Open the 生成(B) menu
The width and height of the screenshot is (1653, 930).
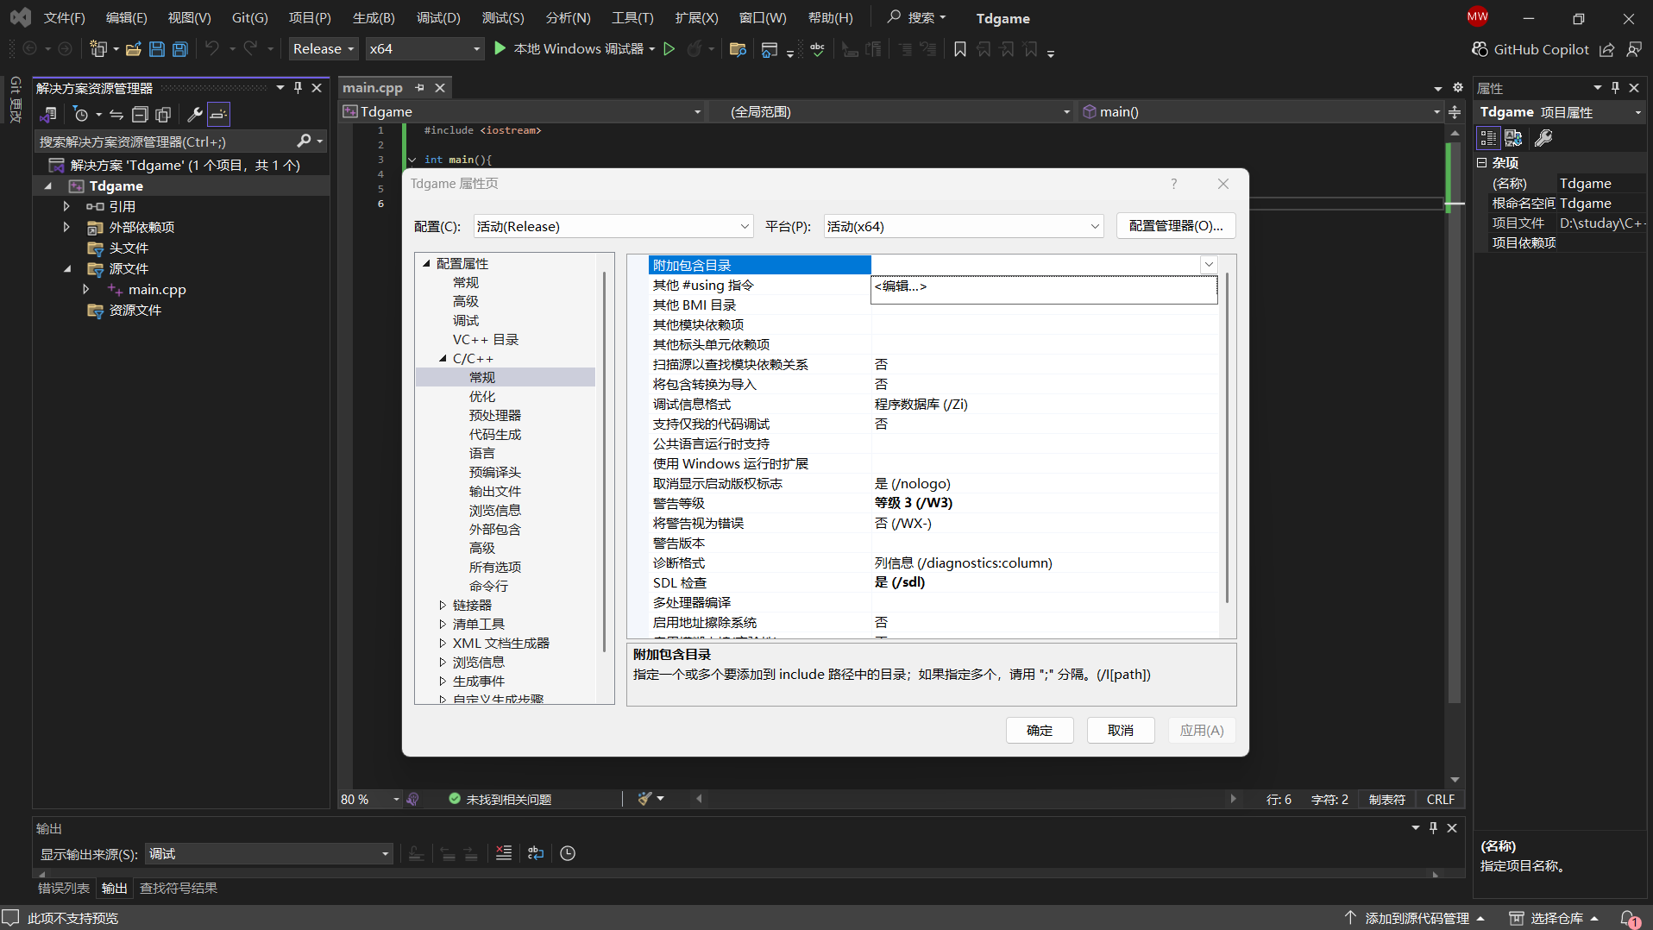click(x=373, y=17)
